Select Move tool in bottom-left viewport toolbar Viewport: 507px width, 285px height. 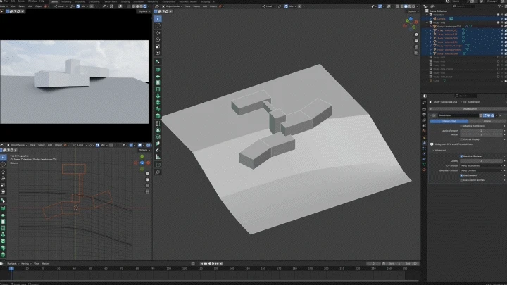3,171
